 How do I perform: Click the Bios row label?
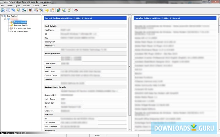coord(46,107)
